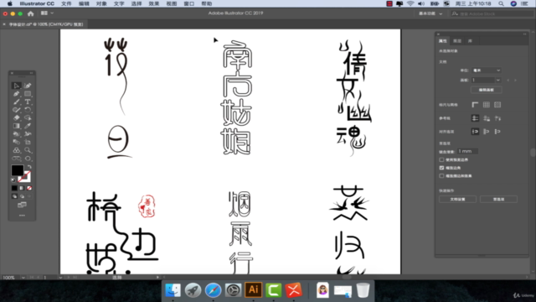This screenshot has width=536, height=302.
Task: Open the 视图 menu
Action: 171,3
